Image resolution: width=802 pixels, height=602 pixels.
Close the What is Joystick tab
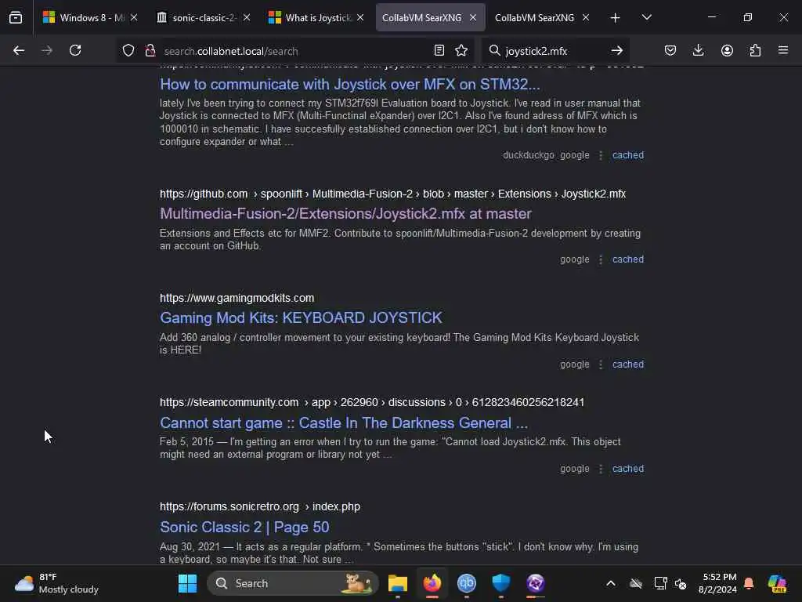point(360,18)
